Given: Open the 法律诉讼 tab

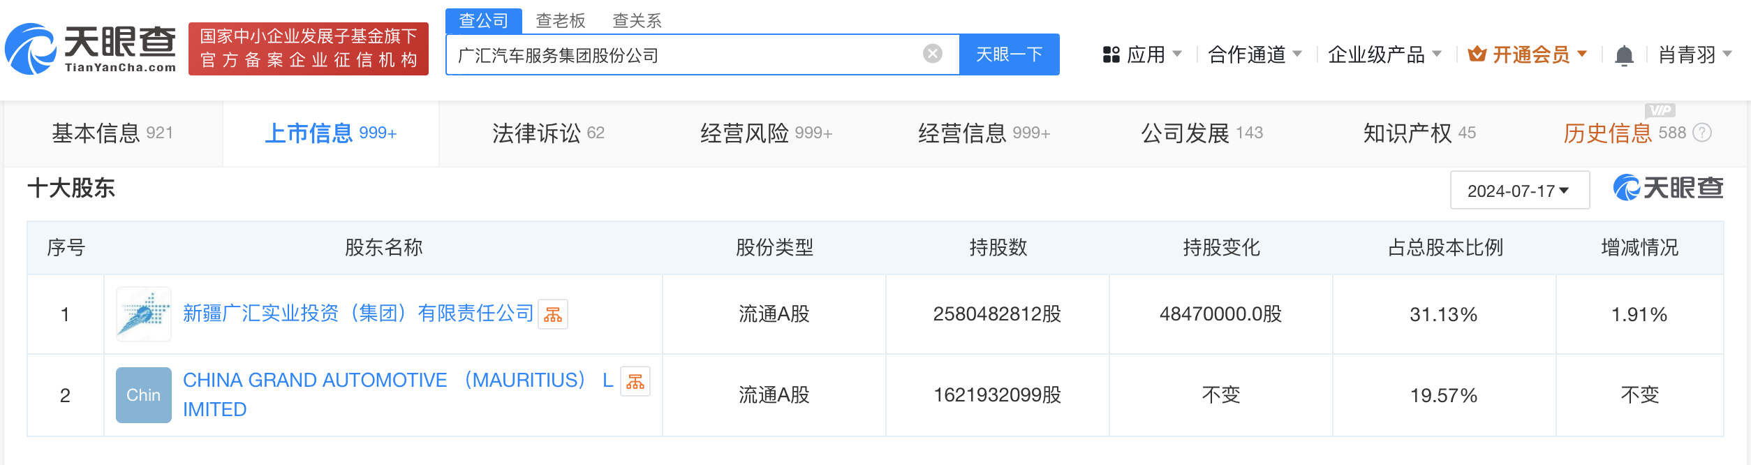Looking at the screenshot, I should tap(548, 133).
